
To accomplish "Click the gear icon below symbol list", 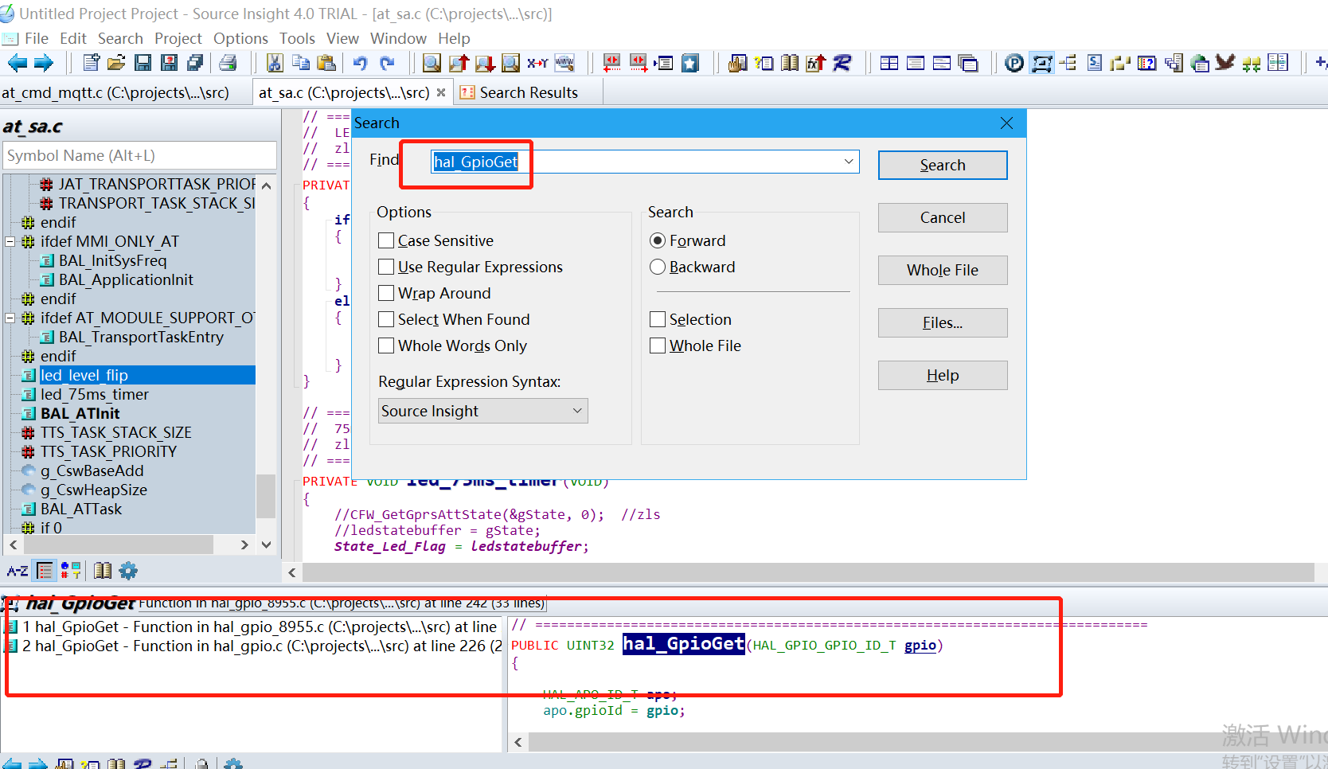I will tap(128, 571).
